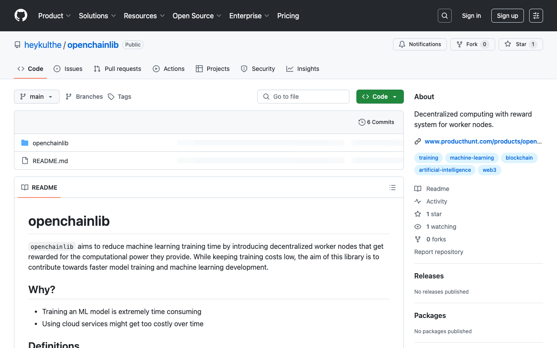Open the README outline list icon
Image resolution: width=557 pixels, height=348 pixels.
[393, 187]
